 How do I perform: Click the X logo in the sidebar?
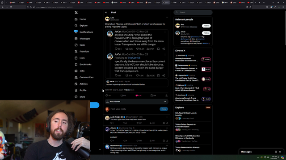(76, 12)
